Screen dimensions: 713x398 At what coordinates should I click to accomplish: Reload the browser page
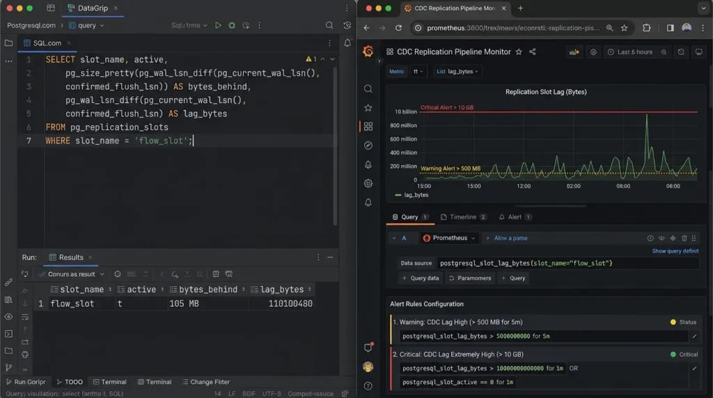(x=398, y=28)
